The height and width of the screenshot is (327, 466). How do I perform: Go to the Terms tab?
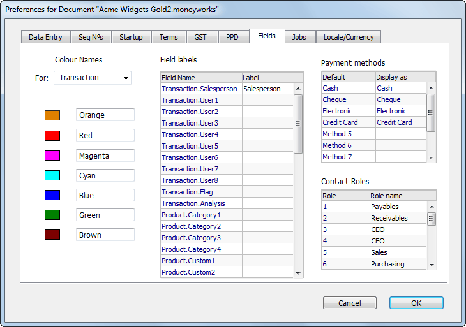point(169,37)
